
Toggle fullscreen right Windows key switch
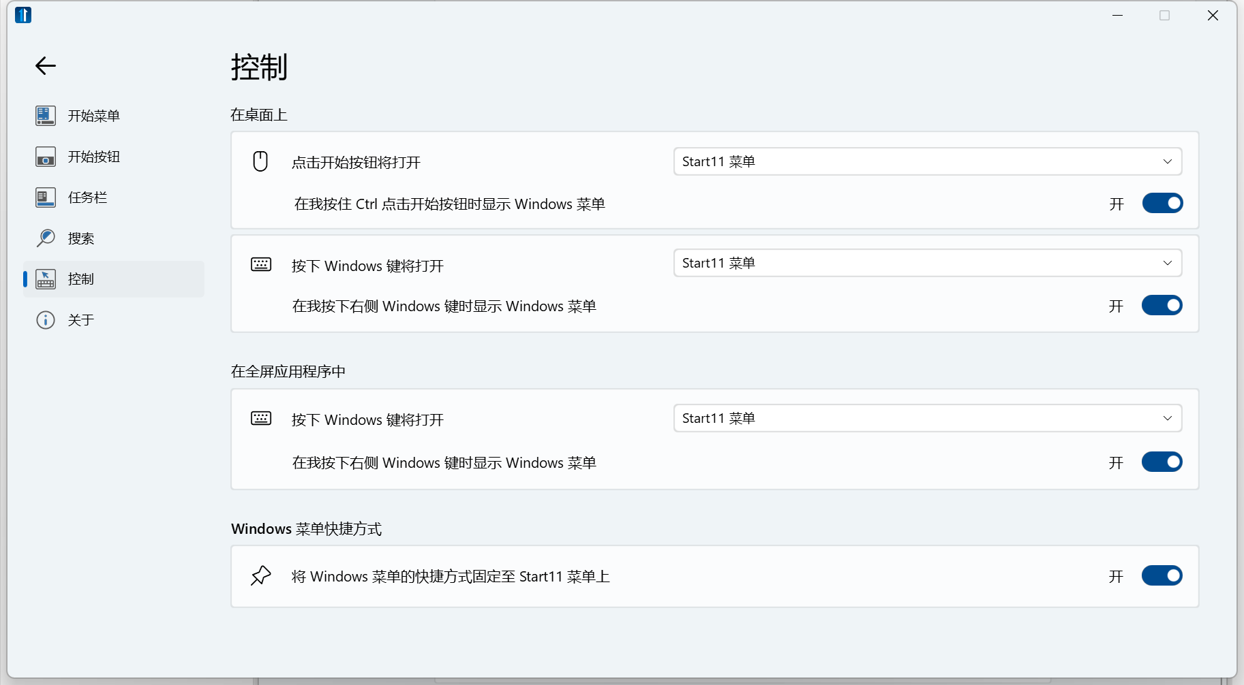[x=1162, y=462]
